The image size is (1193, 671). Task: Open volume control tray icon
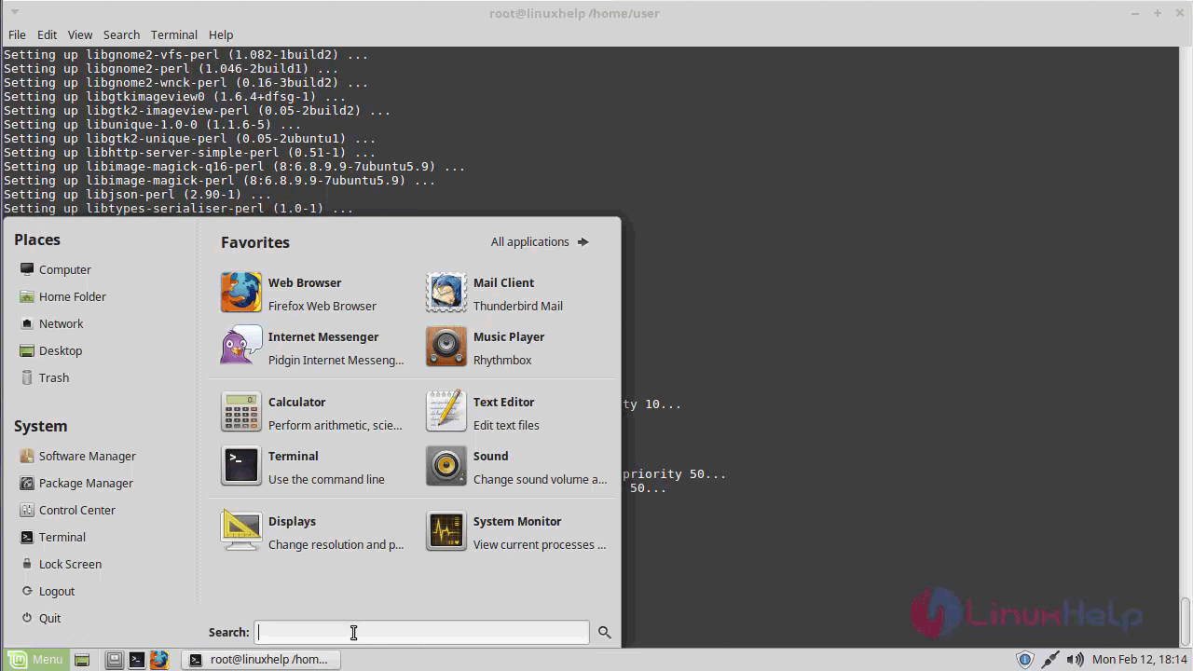pyautogui.click(x=1076, y=660)
